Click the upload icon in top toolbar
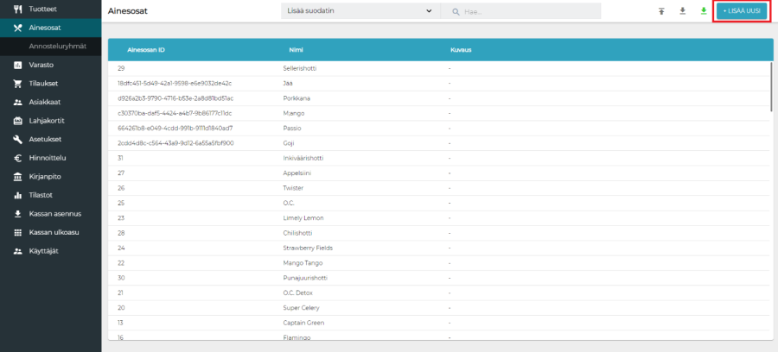Screen dimensions: 778x352 [661, 11]
